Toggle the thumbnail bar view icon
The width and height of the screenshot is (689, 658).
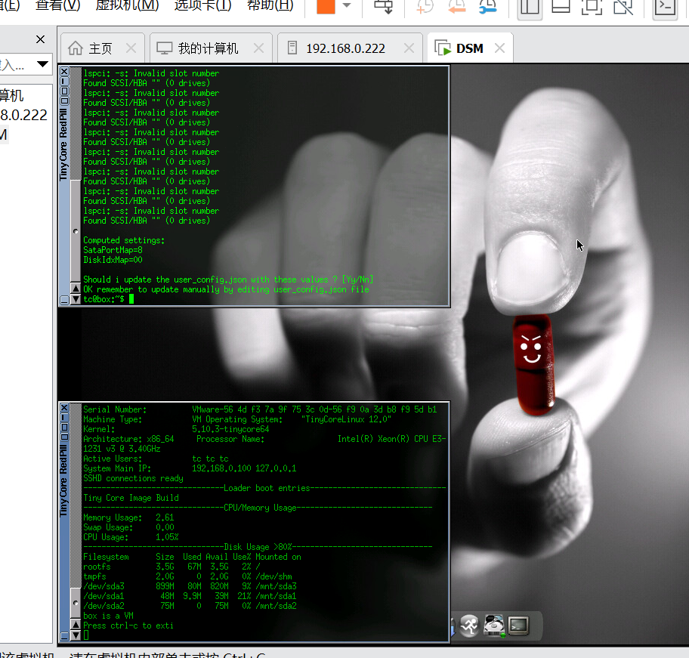[561, 8]
